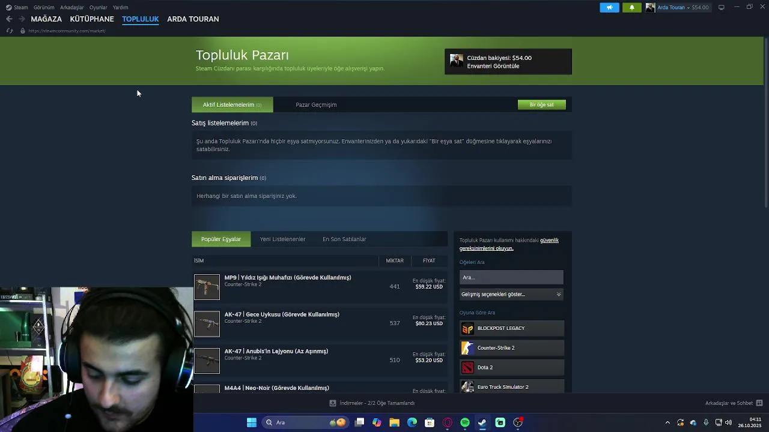Open the Yardım menu

[x=120, y=7]
